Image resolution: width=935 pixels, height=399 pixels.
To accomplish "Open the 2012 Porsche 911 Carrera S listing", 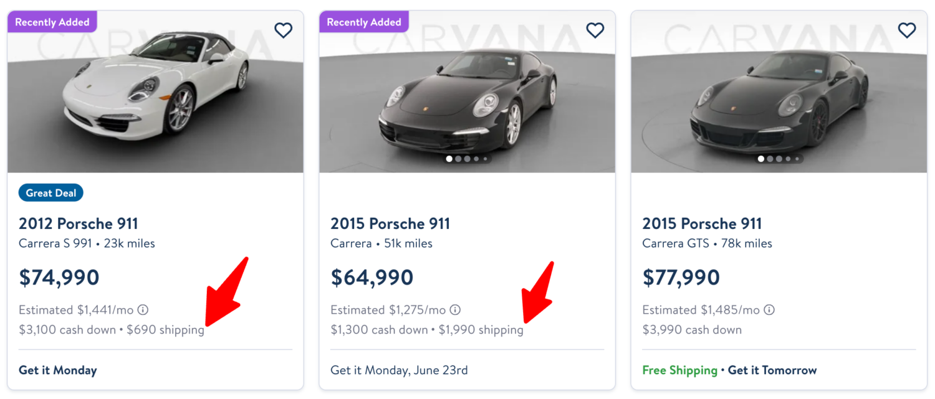I will click(79, 223).
